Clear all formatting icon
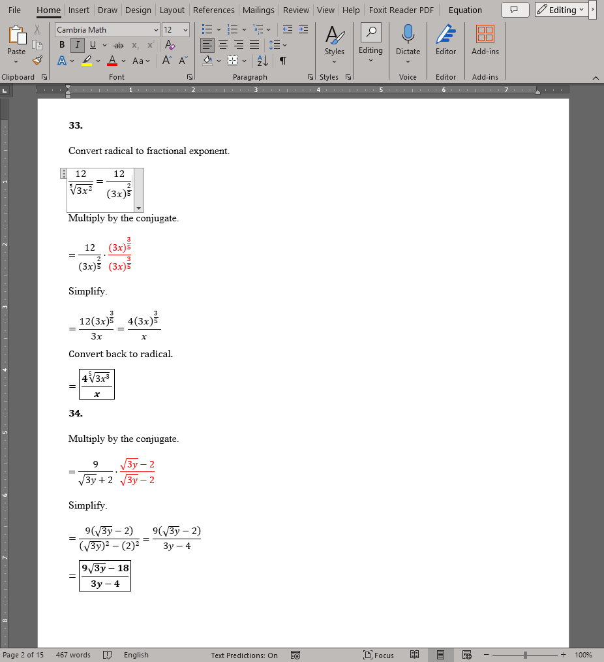The height and width of the screenshot is (662, 604). pyautogui.click(x=170, y=45)
